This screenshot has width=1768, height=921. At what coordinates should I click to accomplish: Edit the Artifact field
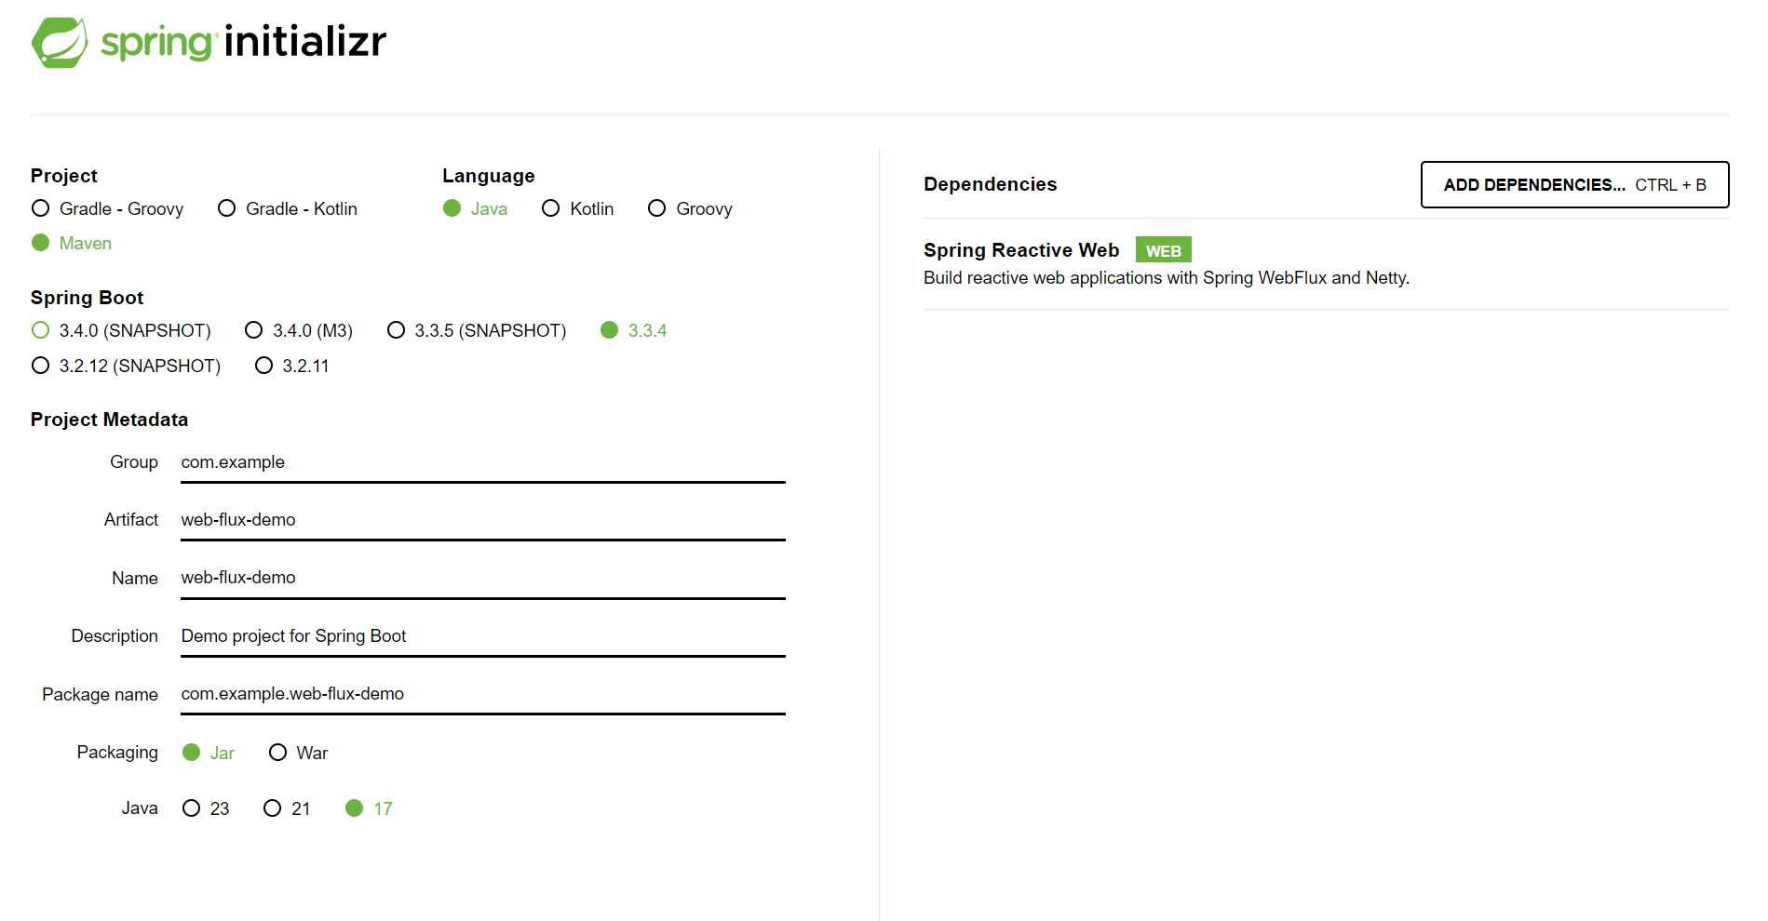pos(483,521)
